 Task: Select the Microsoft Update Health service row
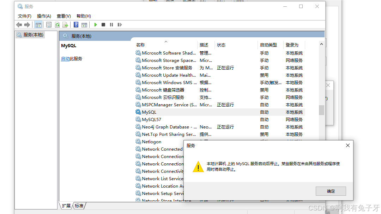220,75
